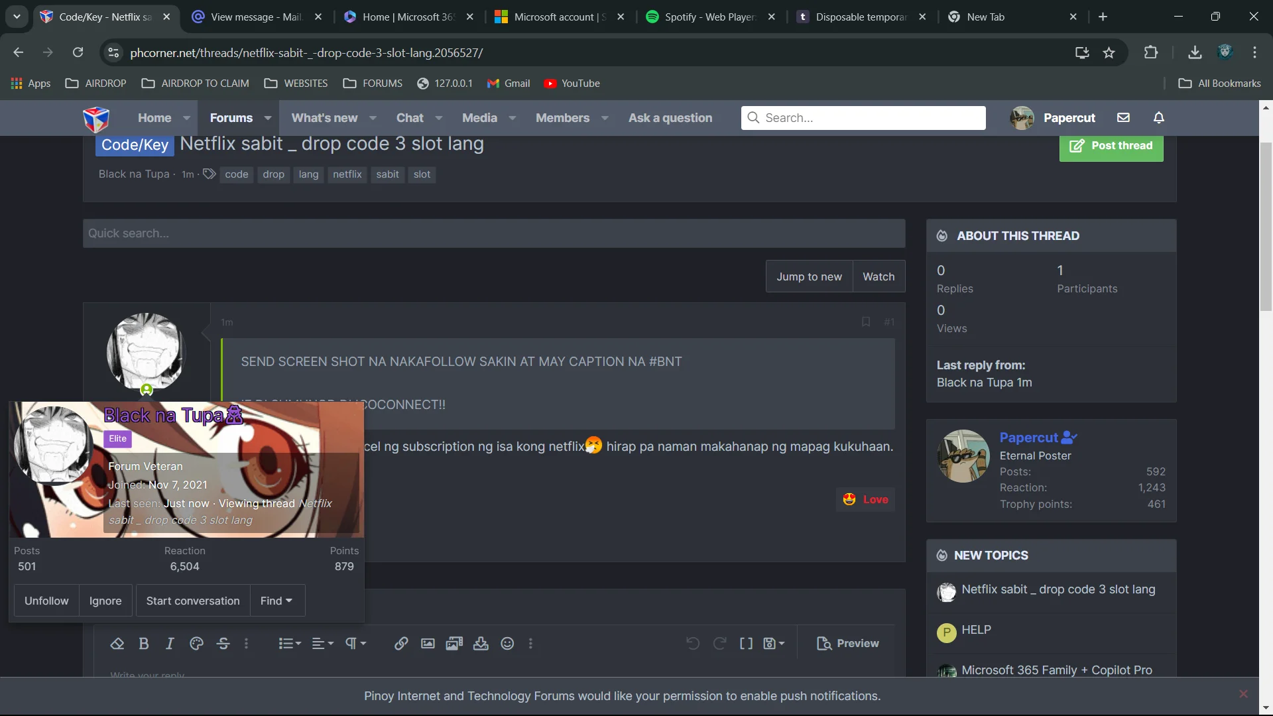
Task: Expand the Chat submenu arrow
Action: coord(438,118)
